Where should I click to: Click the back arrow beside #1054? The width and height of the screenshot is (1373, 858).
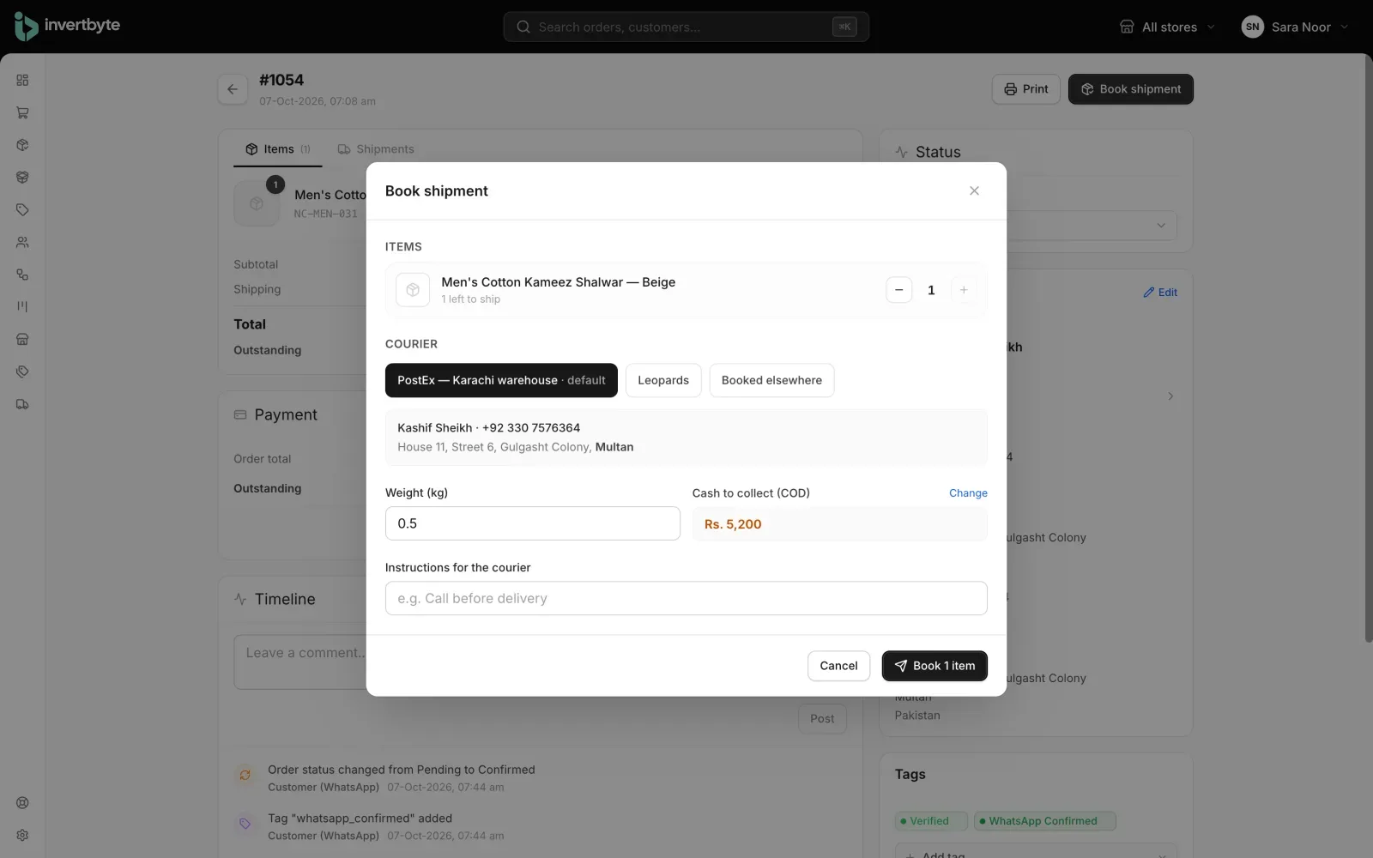click(233, 89)
